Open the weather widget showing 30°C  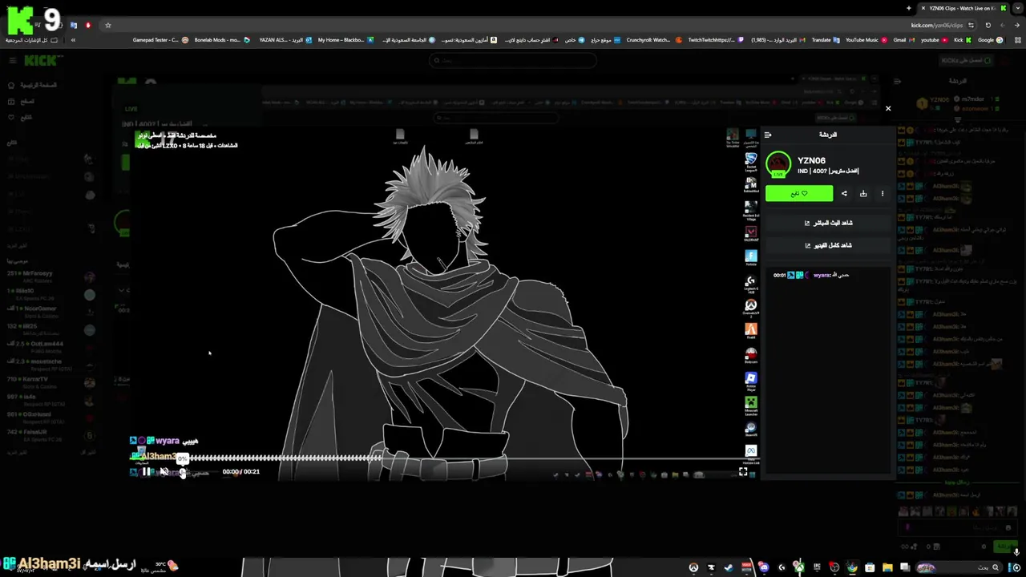coord(160,567)
